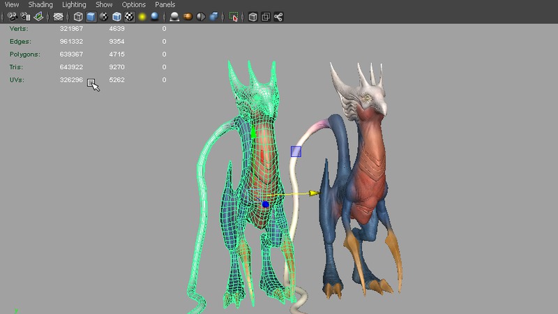This screenshot has height=314, width=558.
Task: Toggle use all lights yellow sphere
Action: 142,16
